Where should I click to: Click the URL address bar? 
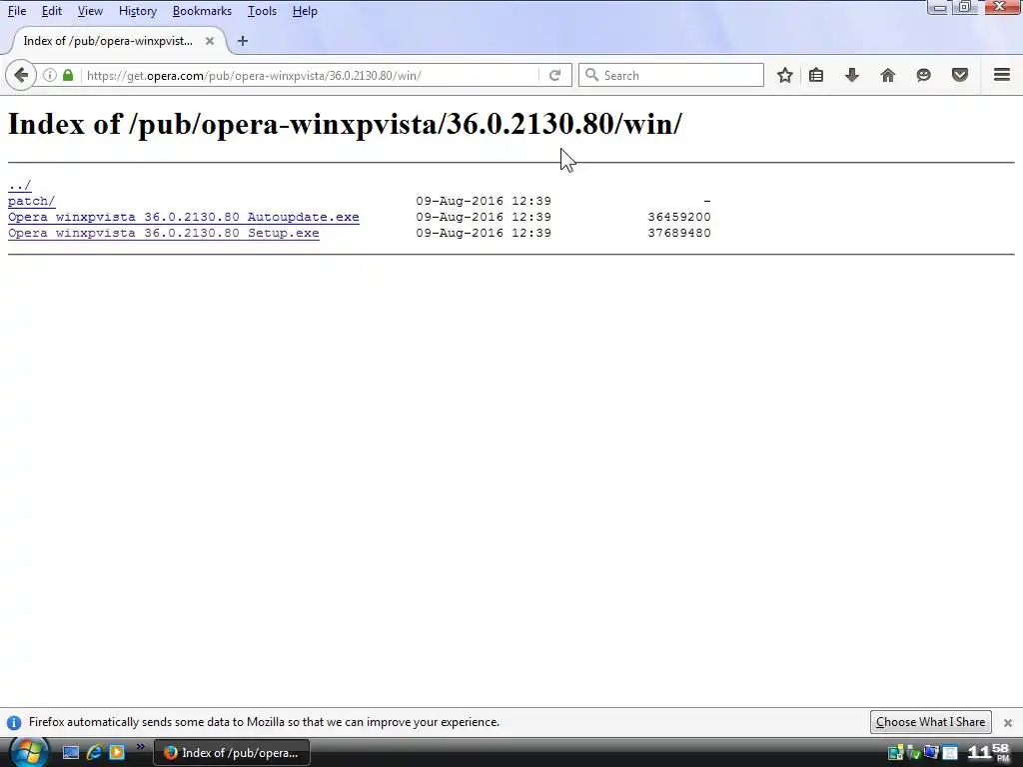pyautogui.click(x=310, y=75)
